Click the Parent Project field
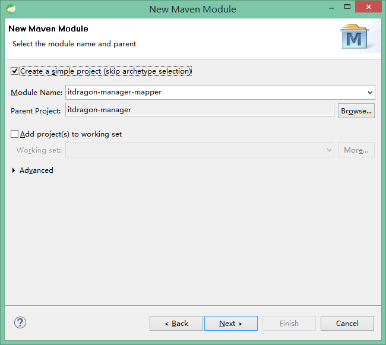The height and width of the screenshot is (345, 386). 200,110
